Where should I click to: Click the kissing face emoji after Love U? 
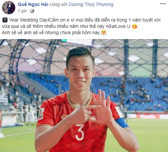point(134,26)
